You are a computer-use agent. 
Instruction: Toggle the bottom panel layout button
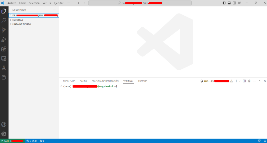tap(229, 3)
